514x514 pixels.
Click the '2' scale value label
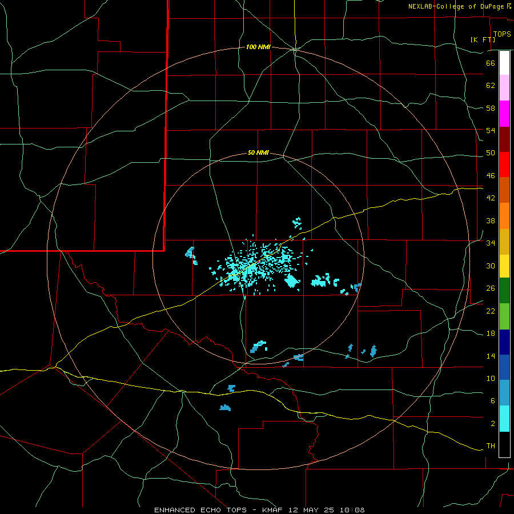[x=493, y=424]
